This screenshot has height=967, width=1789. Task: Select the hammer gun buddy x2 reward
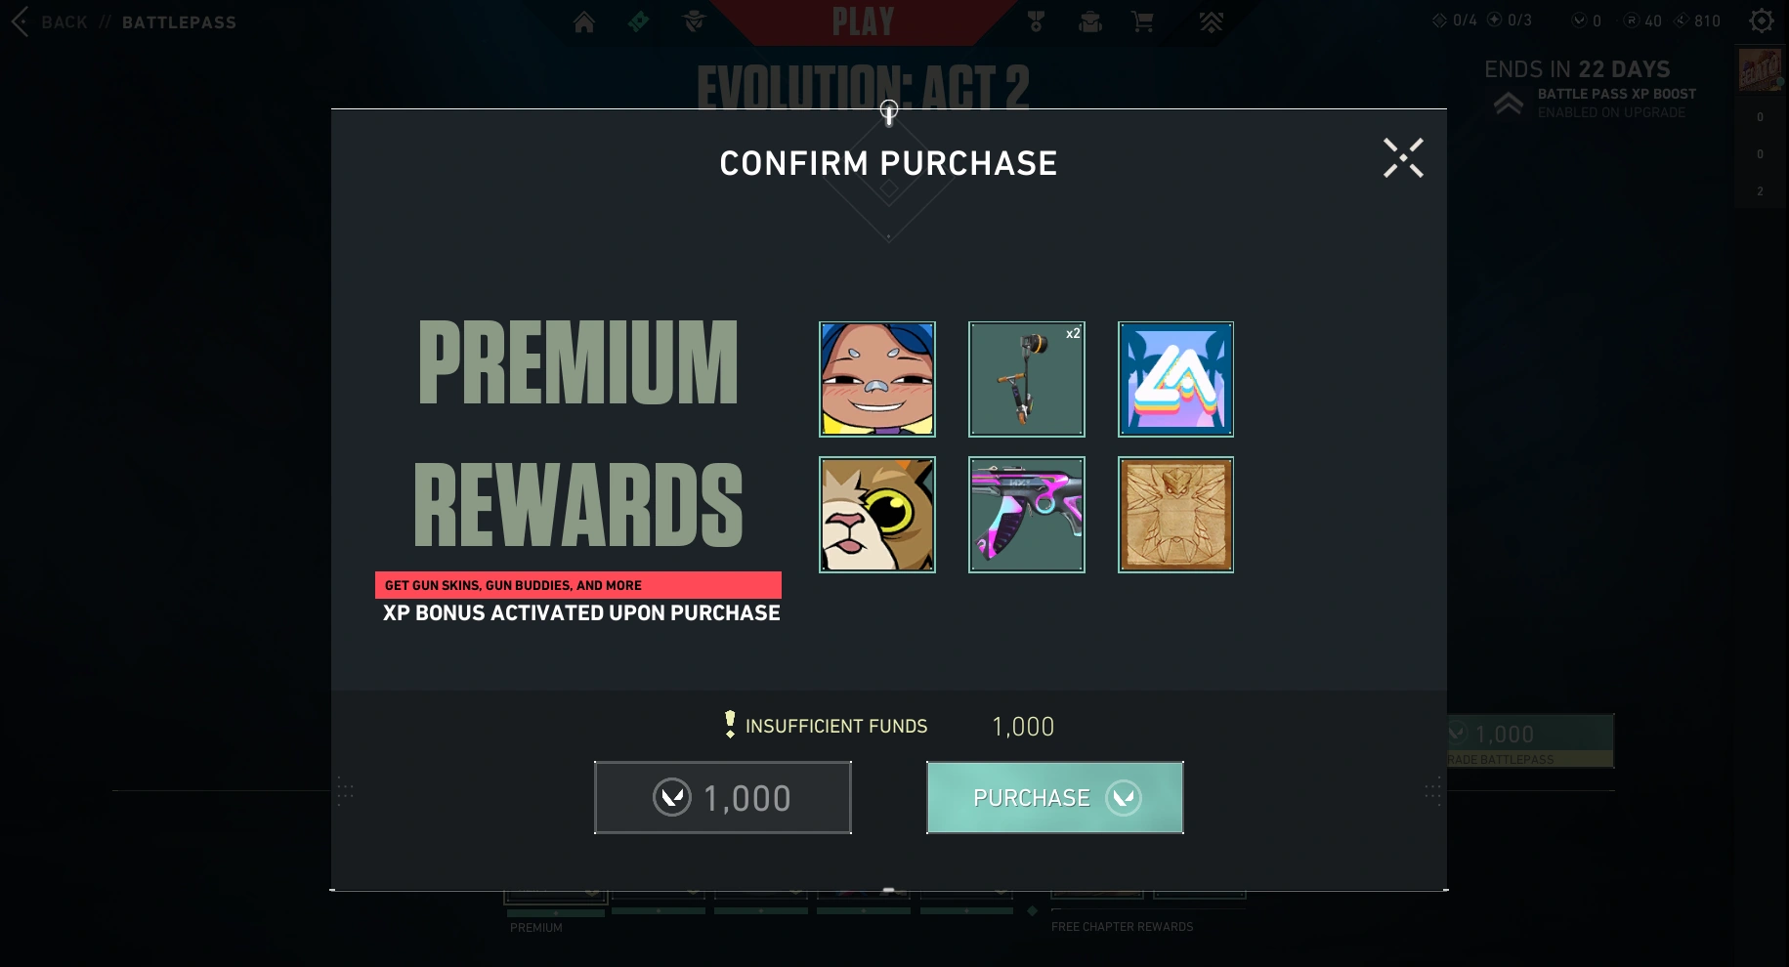click(x=1027, y=379)
